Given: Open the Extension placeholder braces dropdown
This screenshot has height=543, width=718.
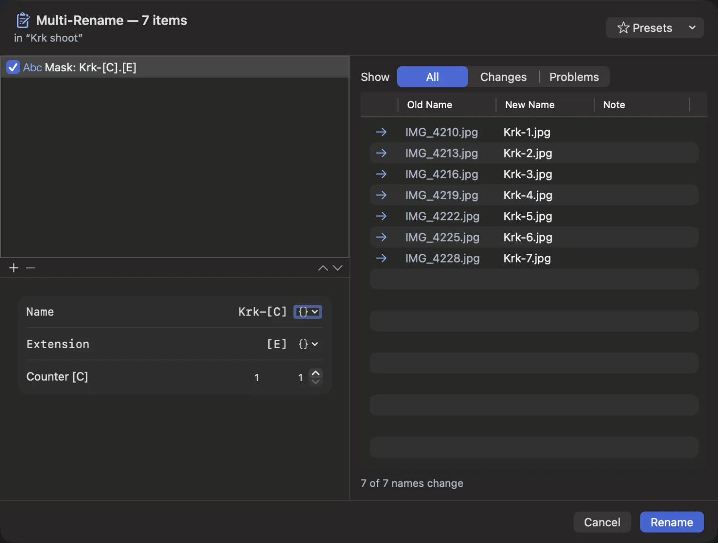Looking at the screenshot, I should coord(308,344).
